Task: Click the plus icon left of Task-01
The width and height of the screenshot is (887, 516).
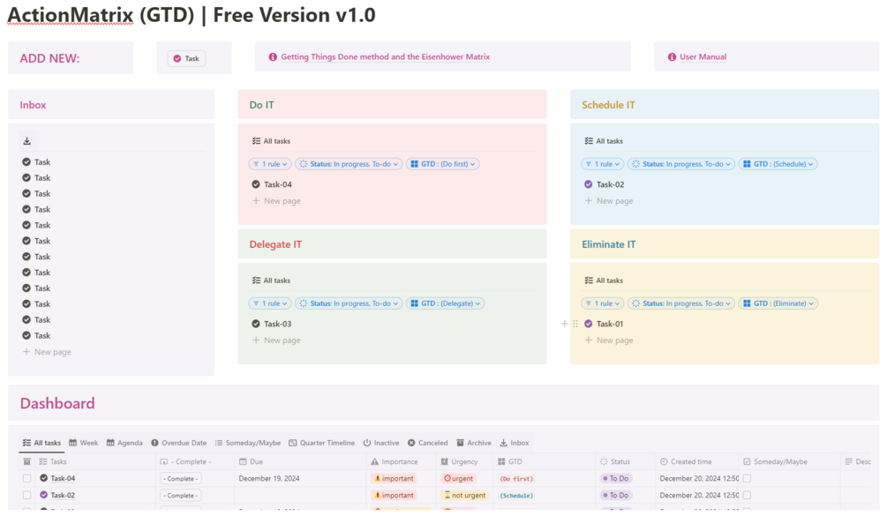Action: [564, 324]
